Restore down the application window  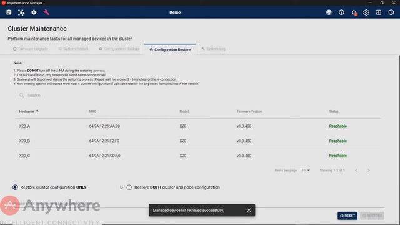pyautogui.click(x=382, y=2)
